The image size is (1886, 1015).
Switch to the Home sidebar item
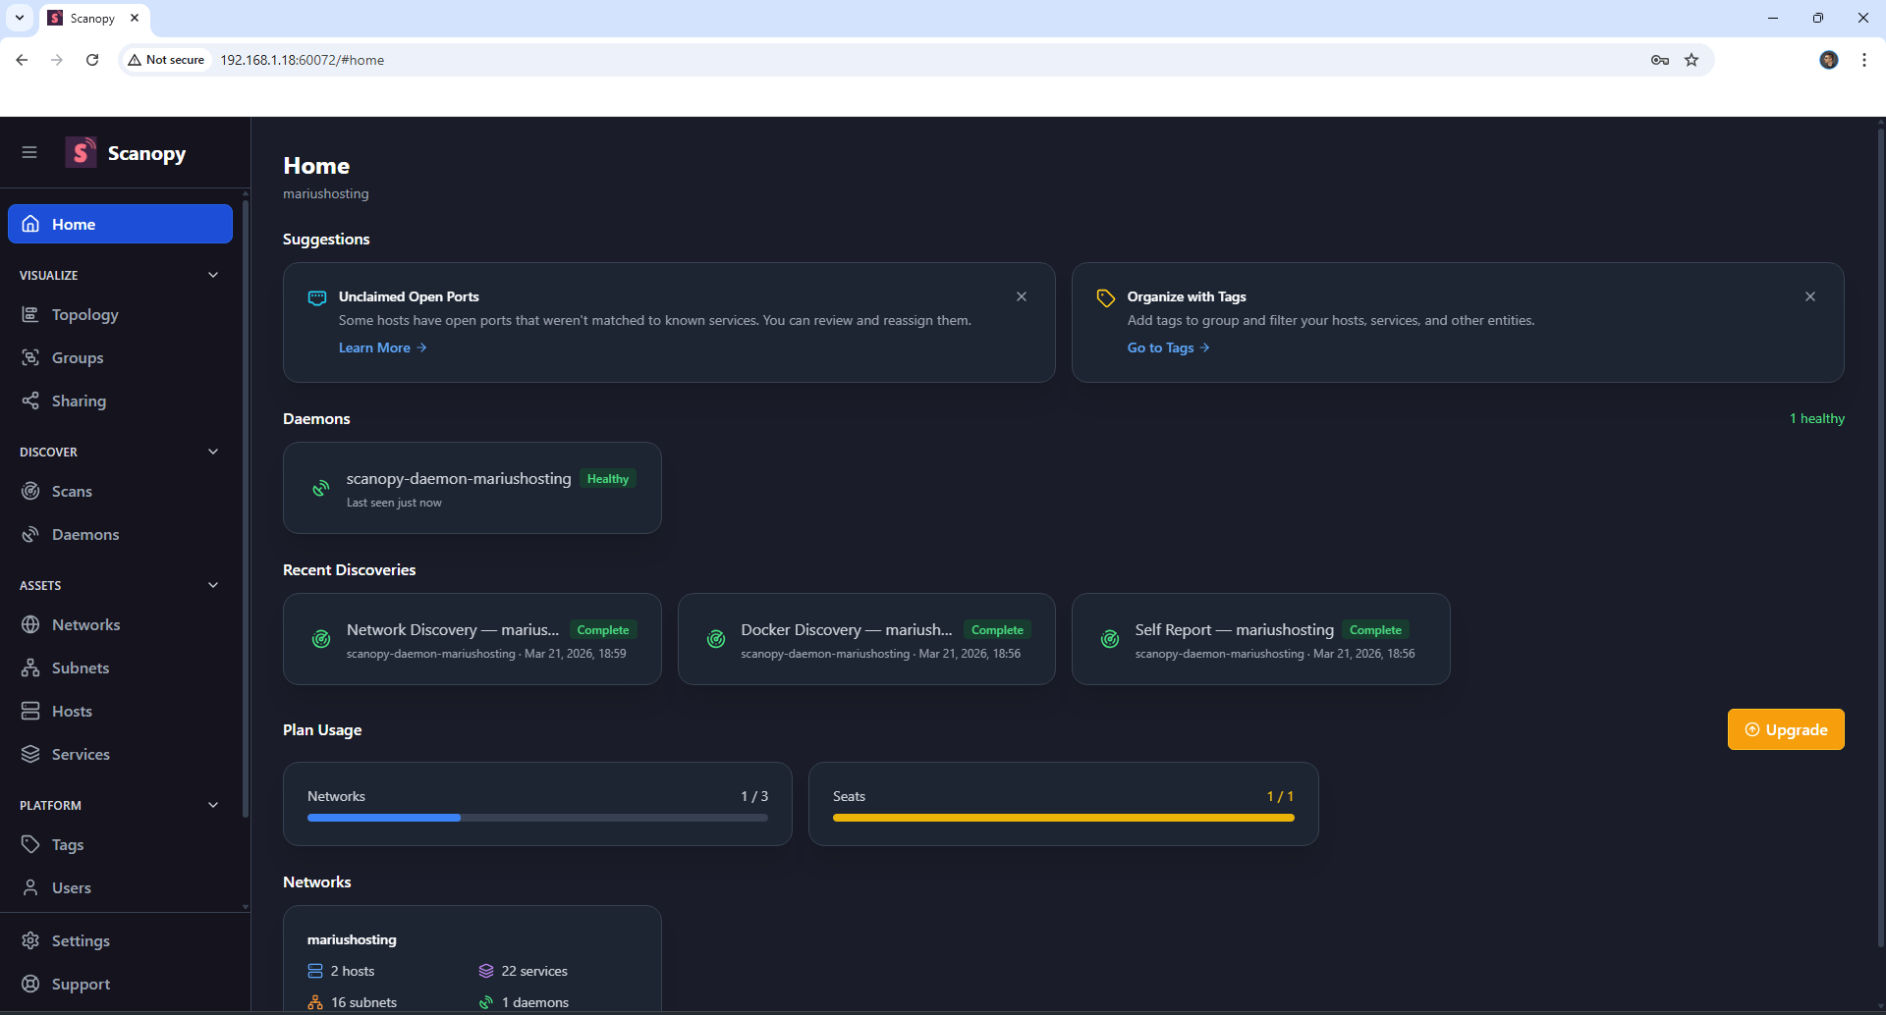pos(74,224)
